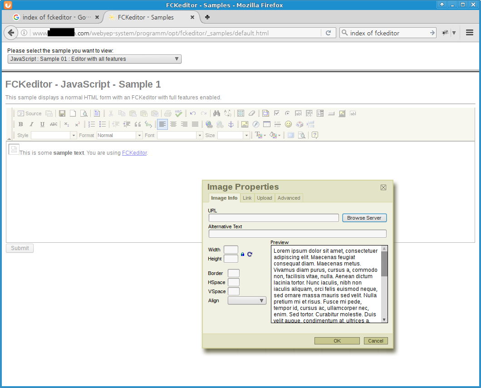Select justify alignment in toolbar
This screenshot has height=388, width=481.
point(195,124)
